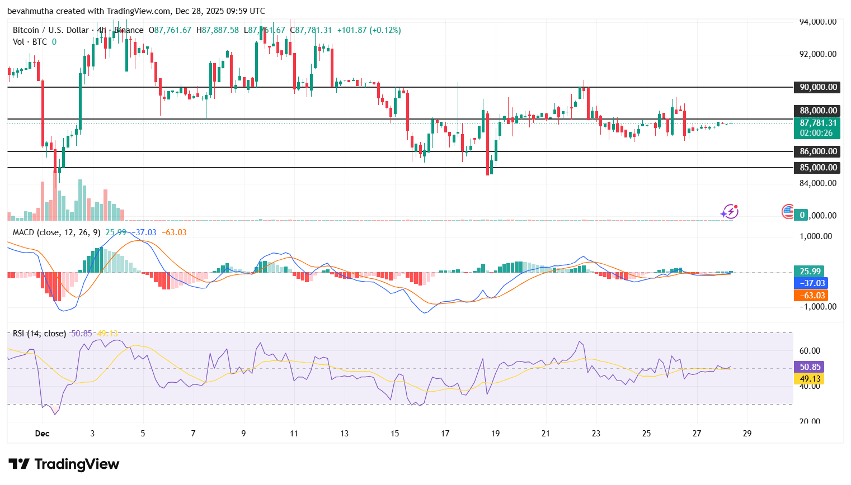
Task: Select the green MACD value badge 25.99
Action: click(810, 271)
